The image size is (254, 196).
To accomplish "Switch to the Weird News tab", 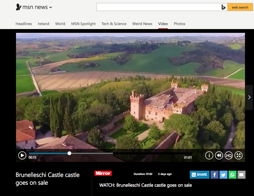I will pos(142,24).
